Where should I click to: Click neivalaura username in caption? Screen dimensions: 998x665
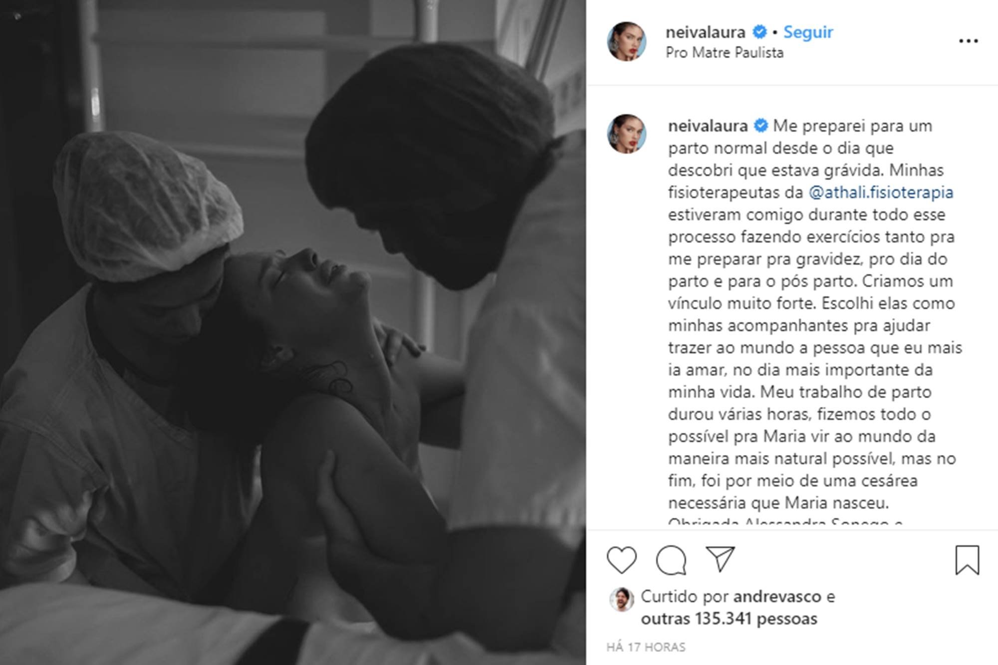click(708, 126)
